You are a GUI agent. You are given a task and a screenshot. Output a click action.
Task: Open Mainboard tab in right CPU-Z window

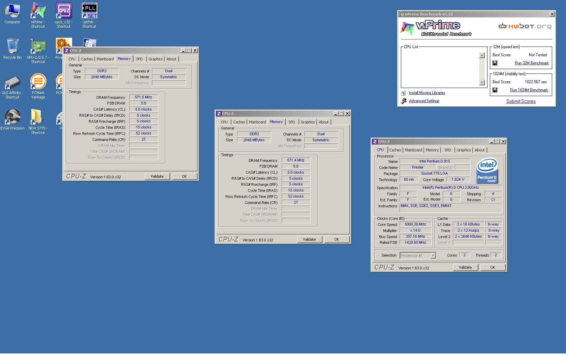point(413,150)
